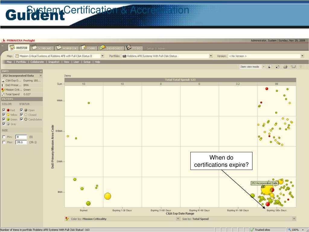Toggle the Closed status checkbox
This screenshot has width=309, height=232.
[21, 114]
